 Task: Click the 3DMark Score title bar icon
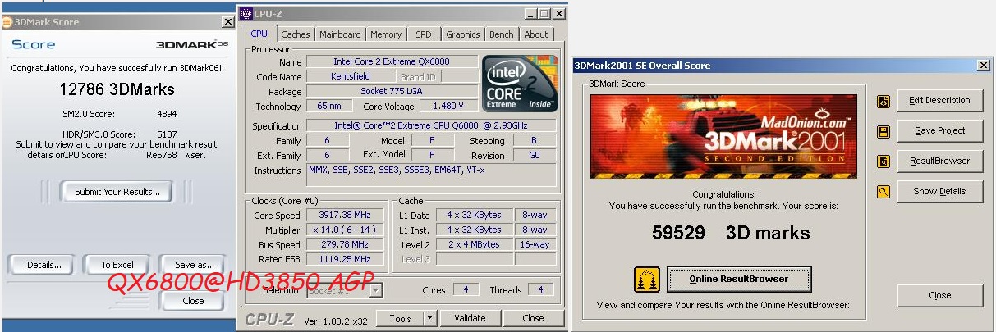pyautogui.click(x=7, y=22)
